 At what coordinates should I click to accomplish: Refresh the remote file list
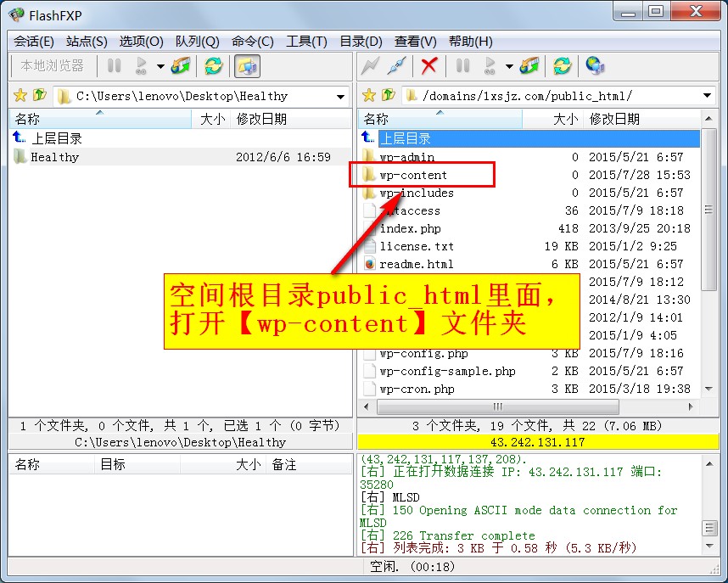click(563, 66)
